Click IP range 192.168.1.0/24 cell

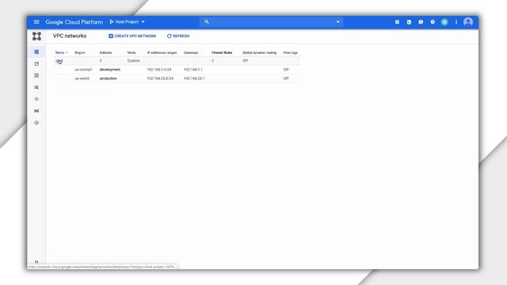159,70
